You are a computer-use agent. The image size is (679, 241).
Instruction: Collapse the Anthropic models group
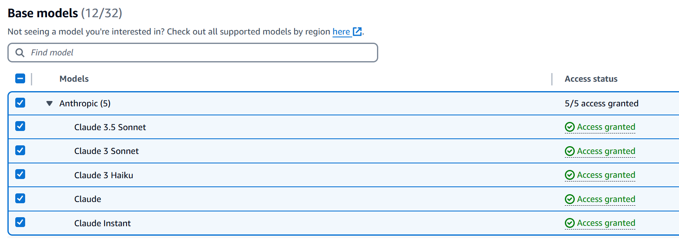[49, 103]
